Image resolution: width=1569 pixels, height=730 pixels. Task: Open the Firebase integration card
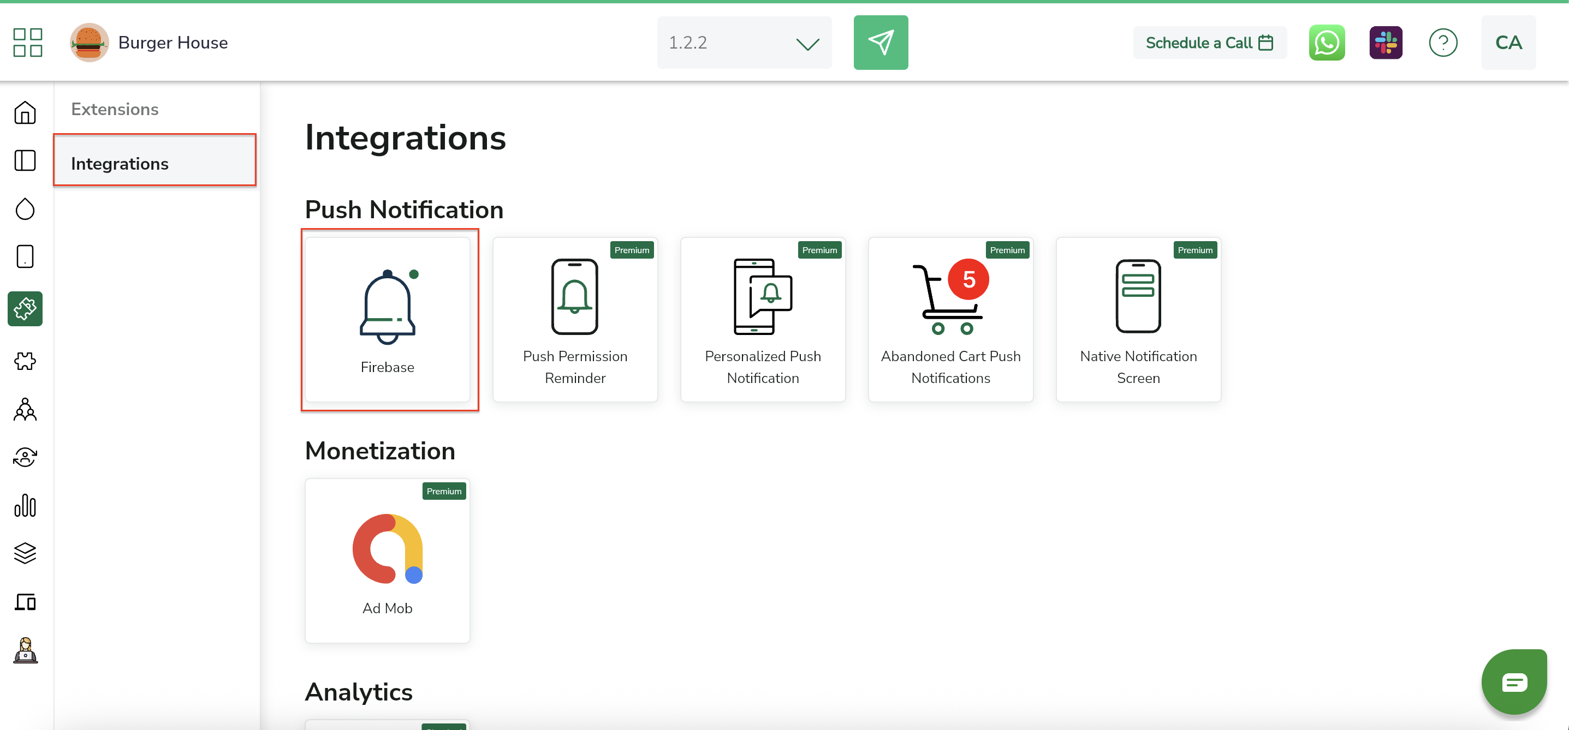388,320
